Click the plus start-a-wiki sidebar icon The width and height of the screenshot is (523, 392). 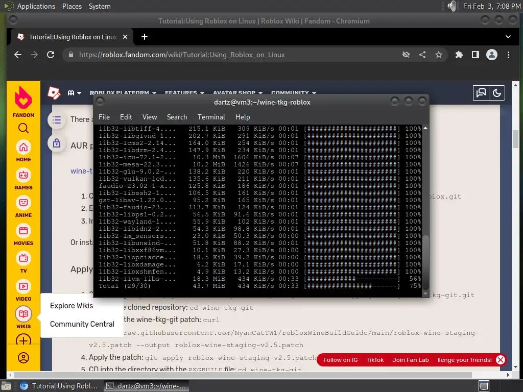point(23,340)
